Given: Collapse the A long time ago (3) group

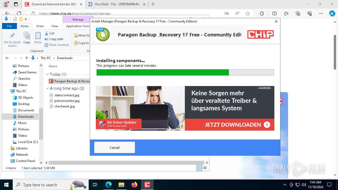Looking at the screenshot, I should coord(47,88).
